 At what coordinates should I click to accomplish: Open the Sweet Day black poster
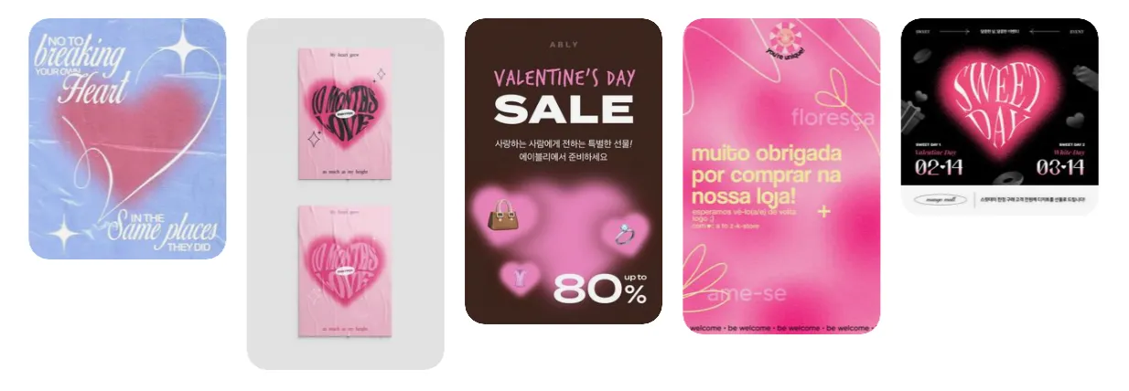click(999, 117)
